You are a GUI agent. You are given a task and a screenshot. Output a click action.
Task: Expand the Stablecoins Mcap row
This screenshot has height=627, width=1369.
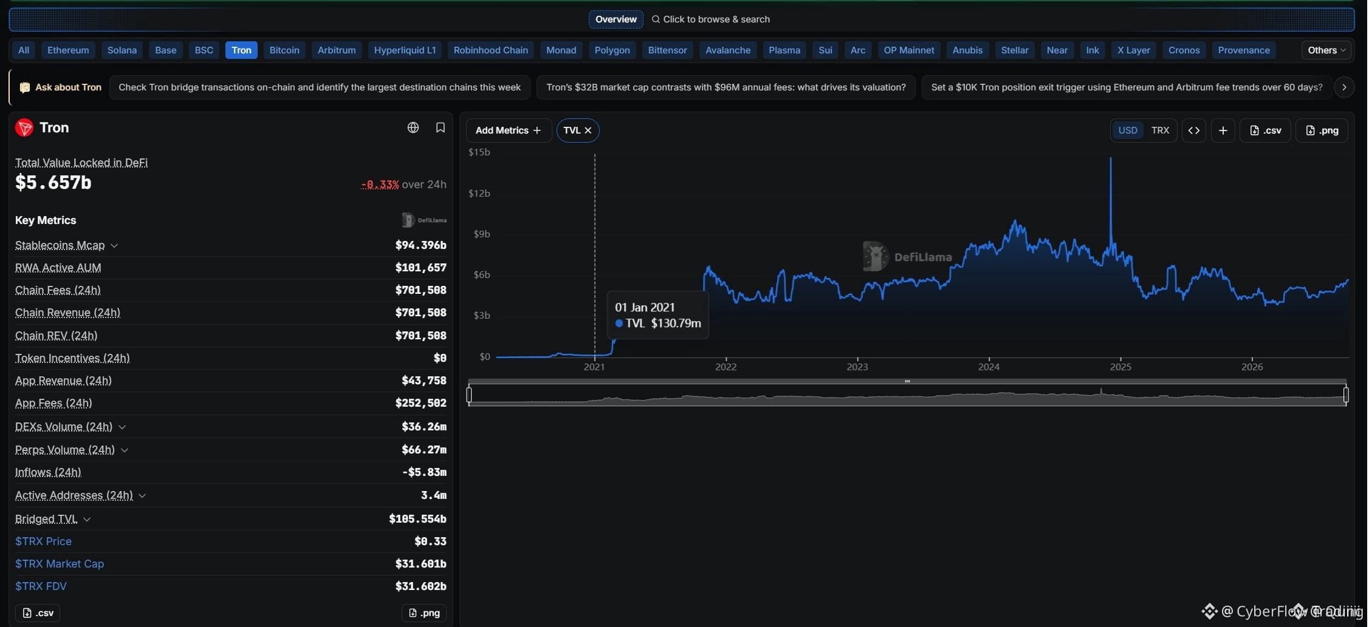(x=114, y=246)
